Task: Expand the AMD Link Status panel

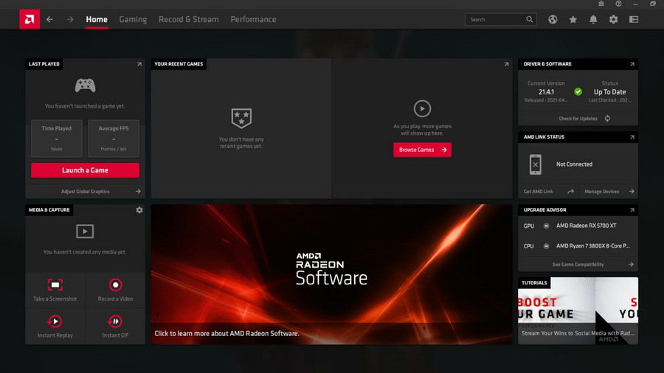Action: 632,137
